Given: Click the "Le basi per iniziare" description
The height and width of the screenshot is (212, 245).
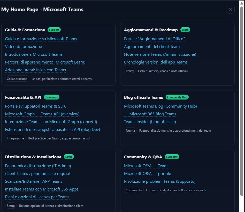Looking at the screenshot, I should 62,79.
